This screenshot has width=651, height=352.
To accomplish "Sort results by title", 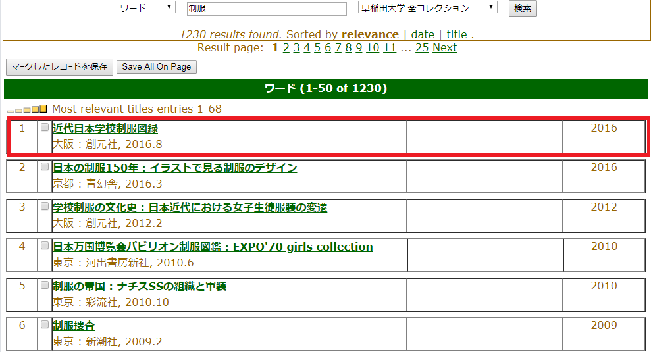I will click(456, 34).
